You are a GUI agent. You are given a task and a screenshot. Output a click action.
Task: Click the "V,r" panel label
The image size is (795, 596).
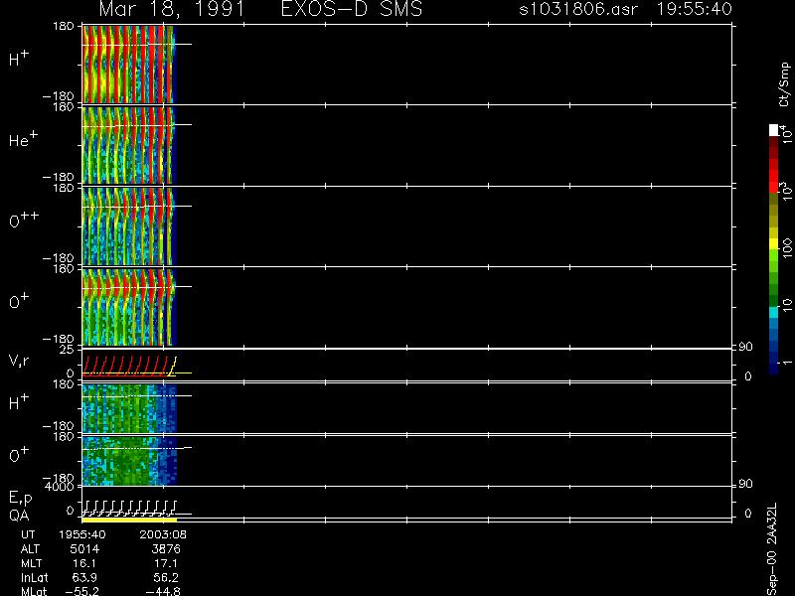[19, 361]
